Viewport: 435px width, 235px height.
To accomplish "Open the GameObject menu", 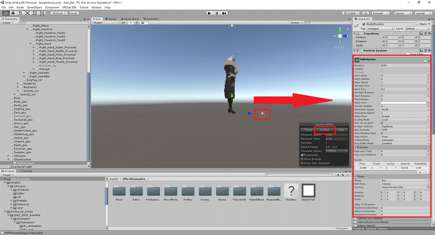I will tap(34, 8).
